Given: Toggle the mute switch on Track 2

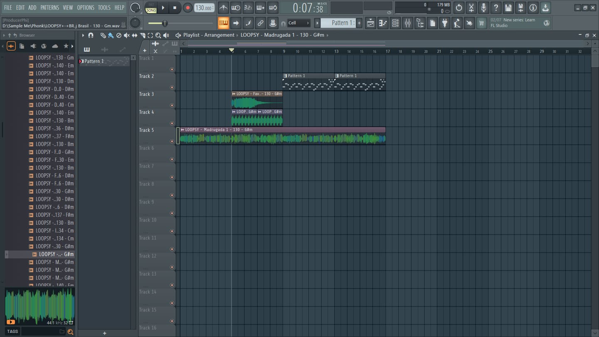Looking at the screenshot, I should coord(172,87).
